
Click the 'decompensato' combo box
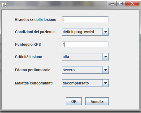point(85,83)
